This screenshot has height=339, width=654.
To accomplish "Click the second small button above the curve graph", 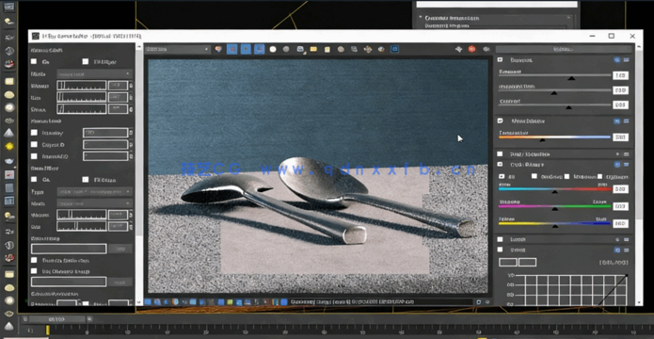I will click(x=527, y=262).
